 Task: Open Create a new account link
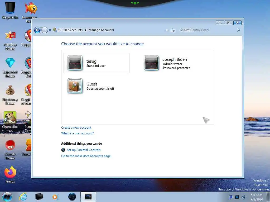[76, 128]
